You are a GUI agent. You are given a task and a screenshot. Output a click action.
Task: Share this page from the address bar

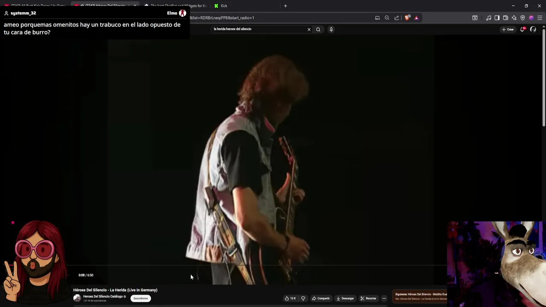(397, 18)
